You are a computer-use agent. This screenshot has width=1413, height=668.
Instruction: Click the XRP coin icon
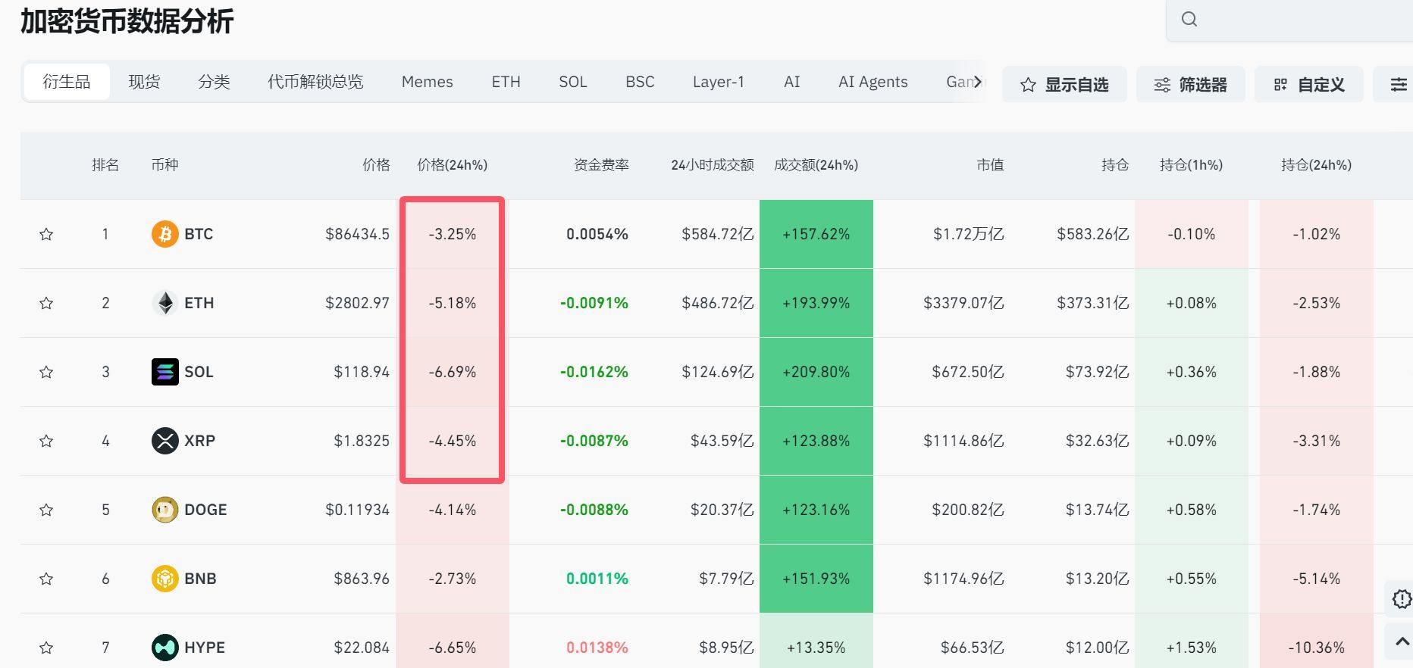point(164,441)
